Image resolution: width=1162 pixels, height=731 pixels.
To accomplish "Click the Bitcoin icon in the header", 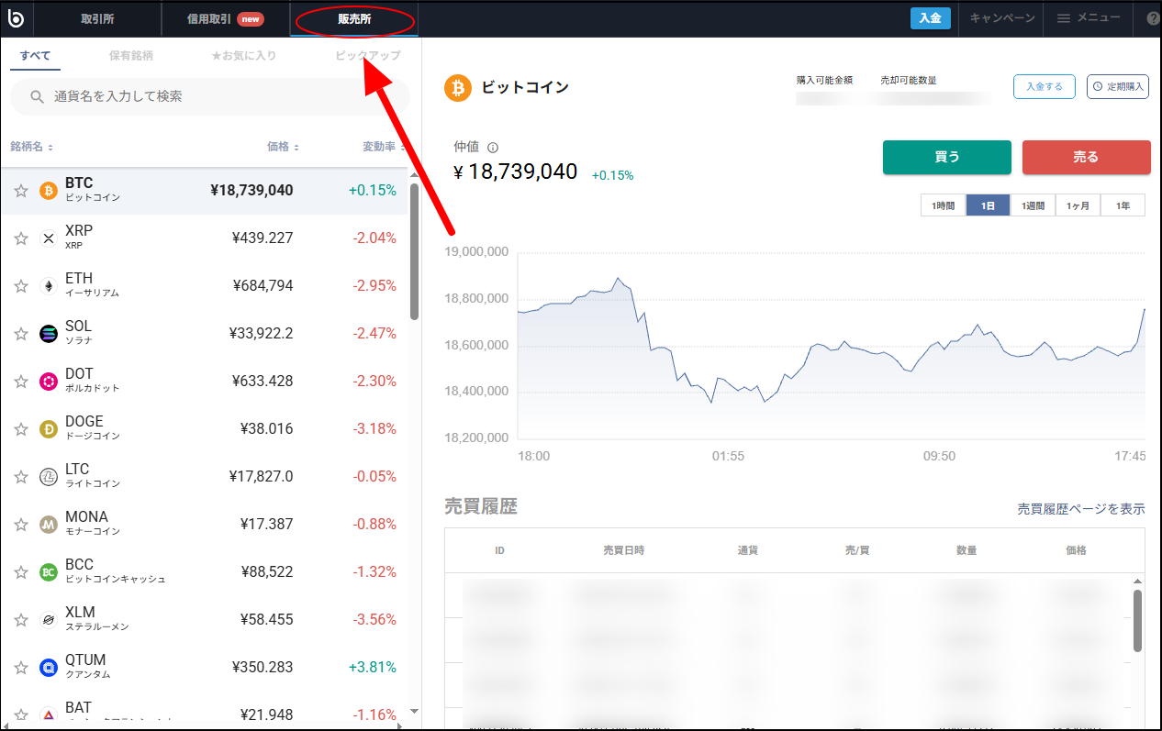I will [456, 88].
